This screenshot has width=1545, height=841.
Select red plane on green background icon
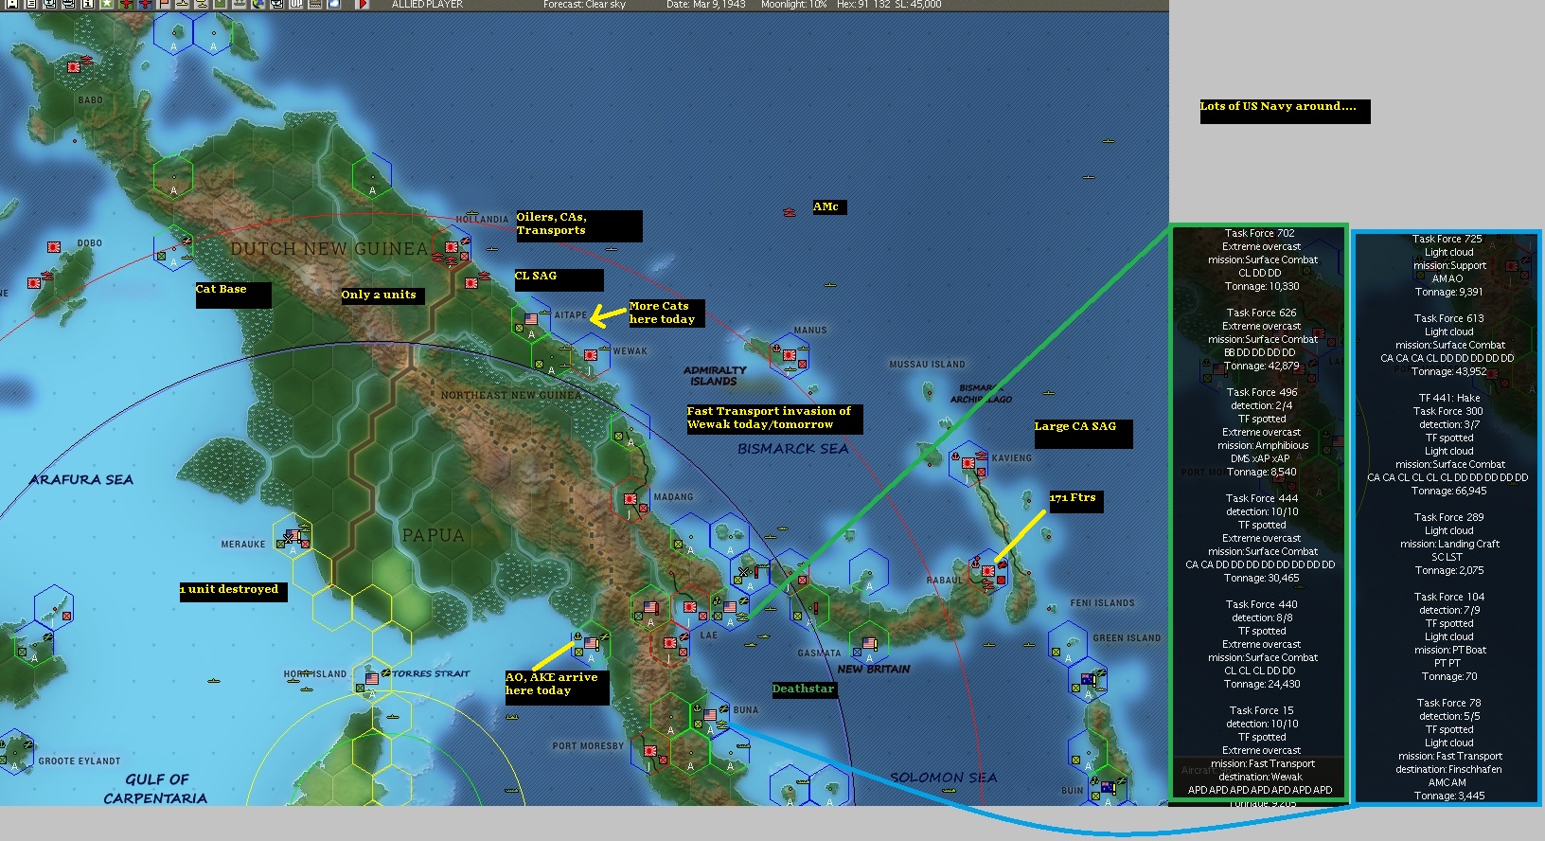pyautogui.click(x=126, y=4)
